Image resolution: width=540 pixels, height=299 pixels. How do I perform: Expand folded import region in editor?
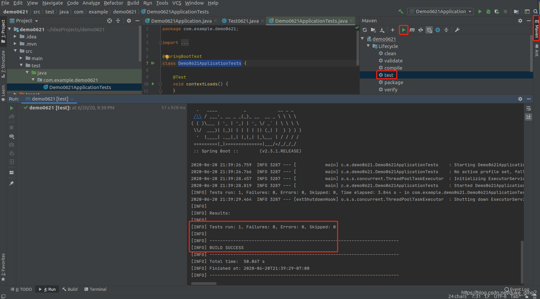click(160, 43)
